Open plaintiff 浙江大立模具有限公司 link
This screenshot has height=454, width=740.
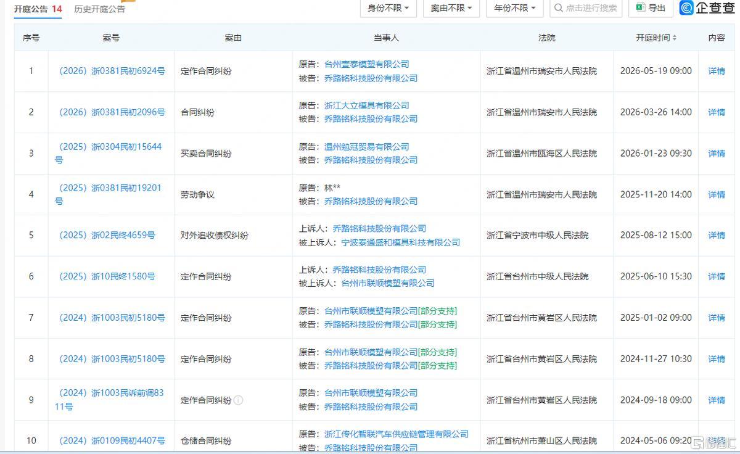tap(367, 105)
